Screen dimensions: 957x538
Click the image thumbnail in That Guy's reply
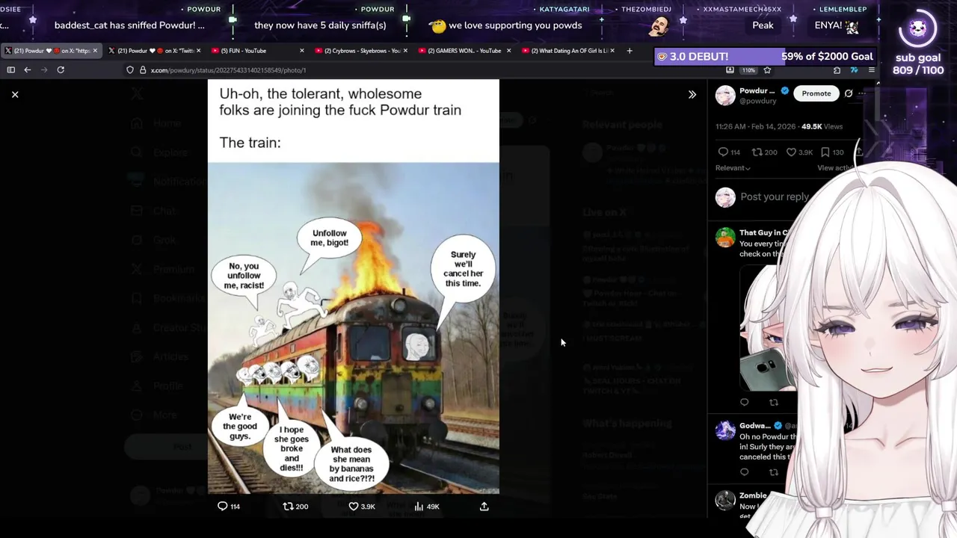pyautogui.click(x=769, y=327)
